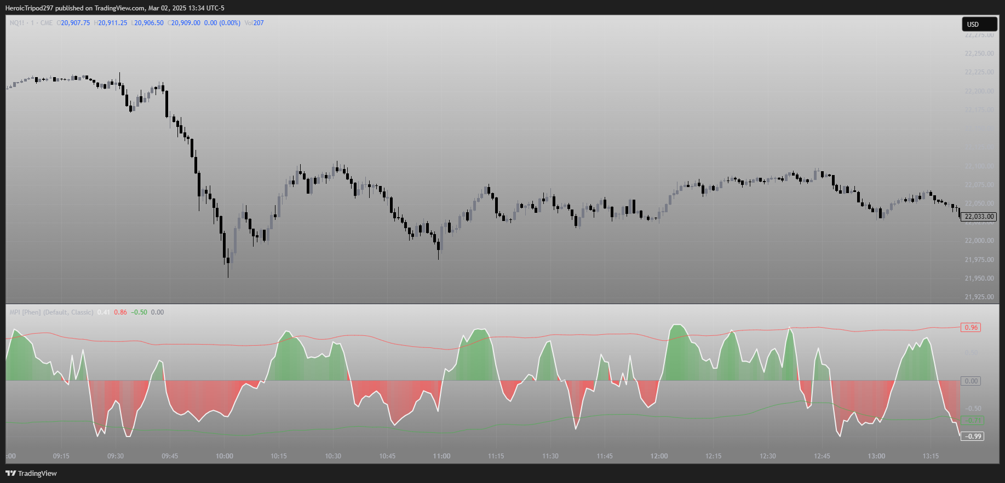1005x483 pixels.
Task: Click the green -0.71 indicator axis label
Action: point(973,421)
